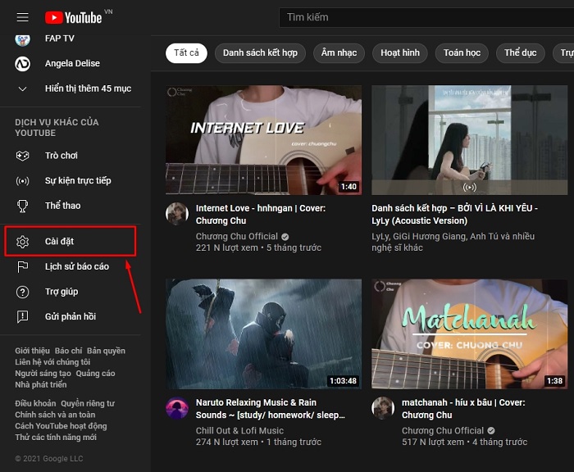
Task: Filter by Hoạt hình chip
Action: click(400, 53)
